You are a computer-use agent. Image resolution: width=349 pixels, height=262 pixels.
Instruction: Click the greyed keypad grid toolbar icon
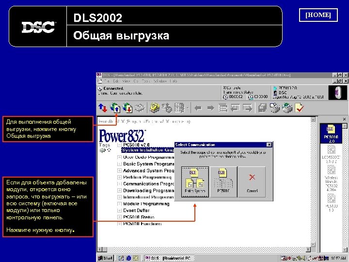coord(179,108)
